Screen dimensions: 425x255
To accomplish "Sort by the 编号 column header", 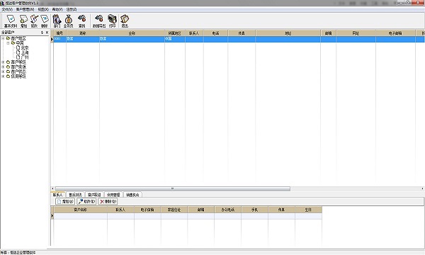I will 59,33.
